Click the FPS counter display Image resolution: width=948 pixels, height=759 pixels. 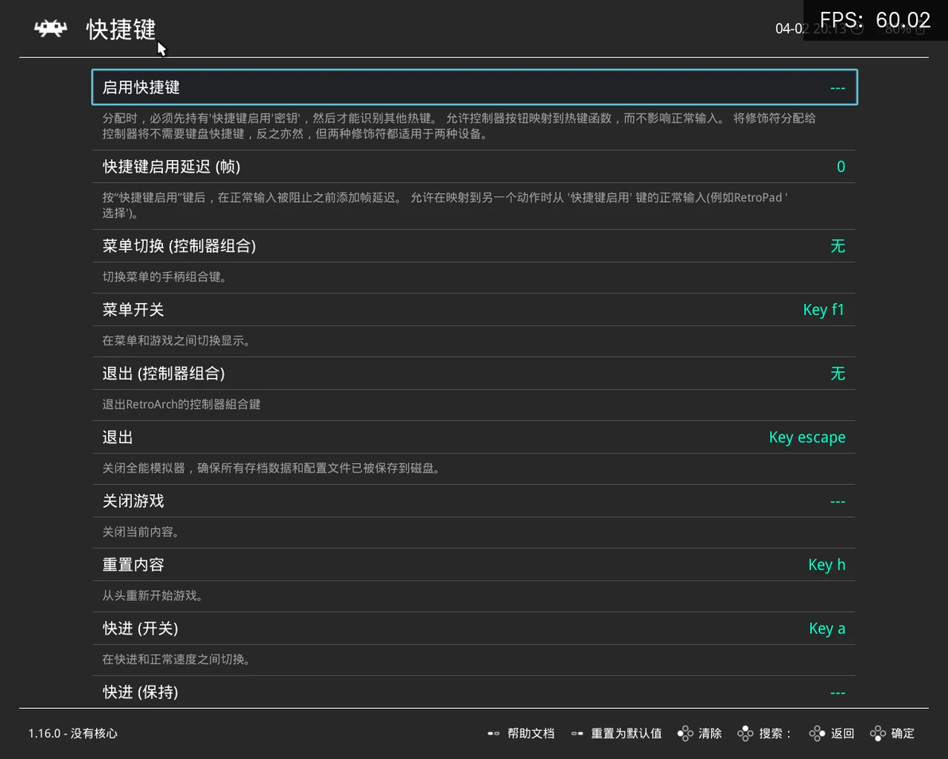click(875, 20)
